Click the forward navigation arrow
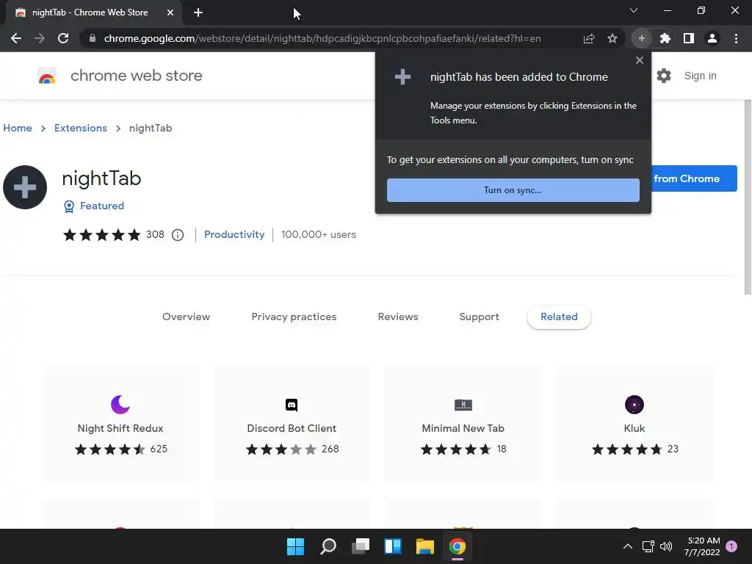The height and width of the screenshot is (564, 752). tap(40, 38)
